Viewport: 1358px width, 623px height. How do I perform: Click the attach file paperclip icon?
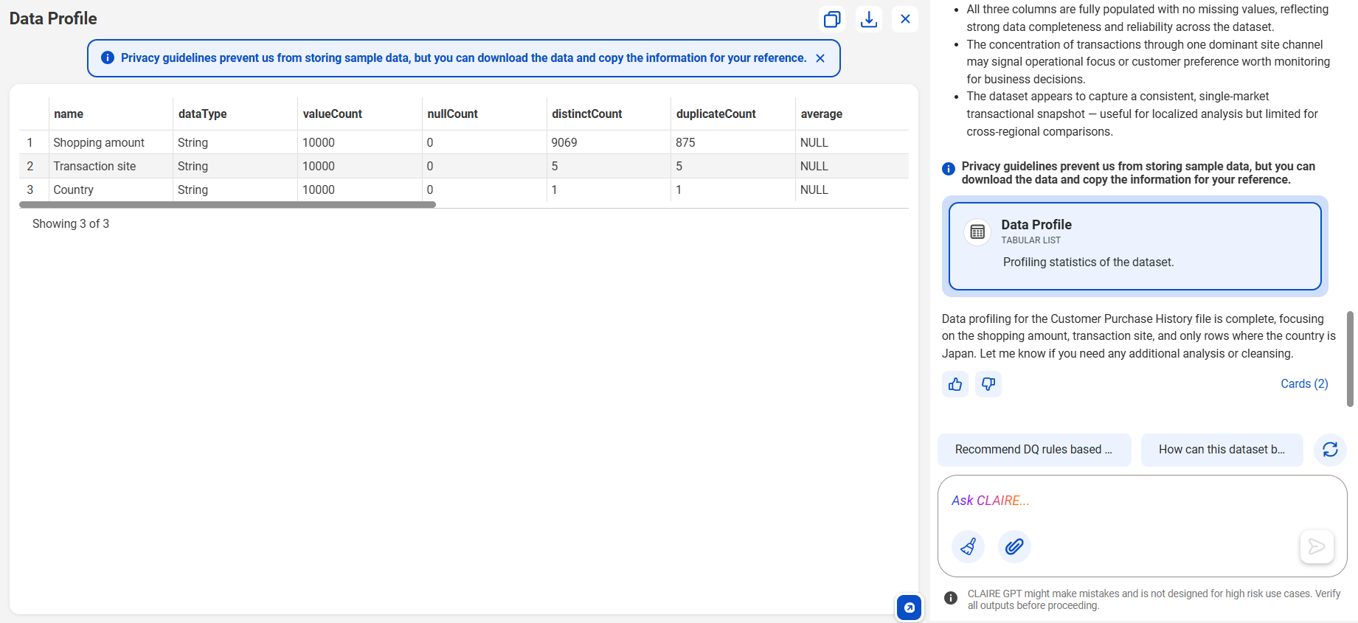point(1014,546)
